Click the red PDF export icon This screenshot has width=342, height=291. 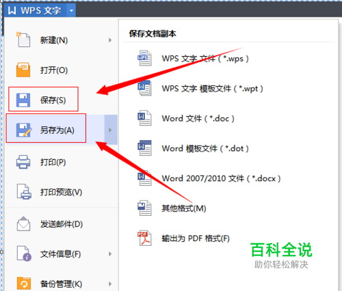[x=144, y=238]
